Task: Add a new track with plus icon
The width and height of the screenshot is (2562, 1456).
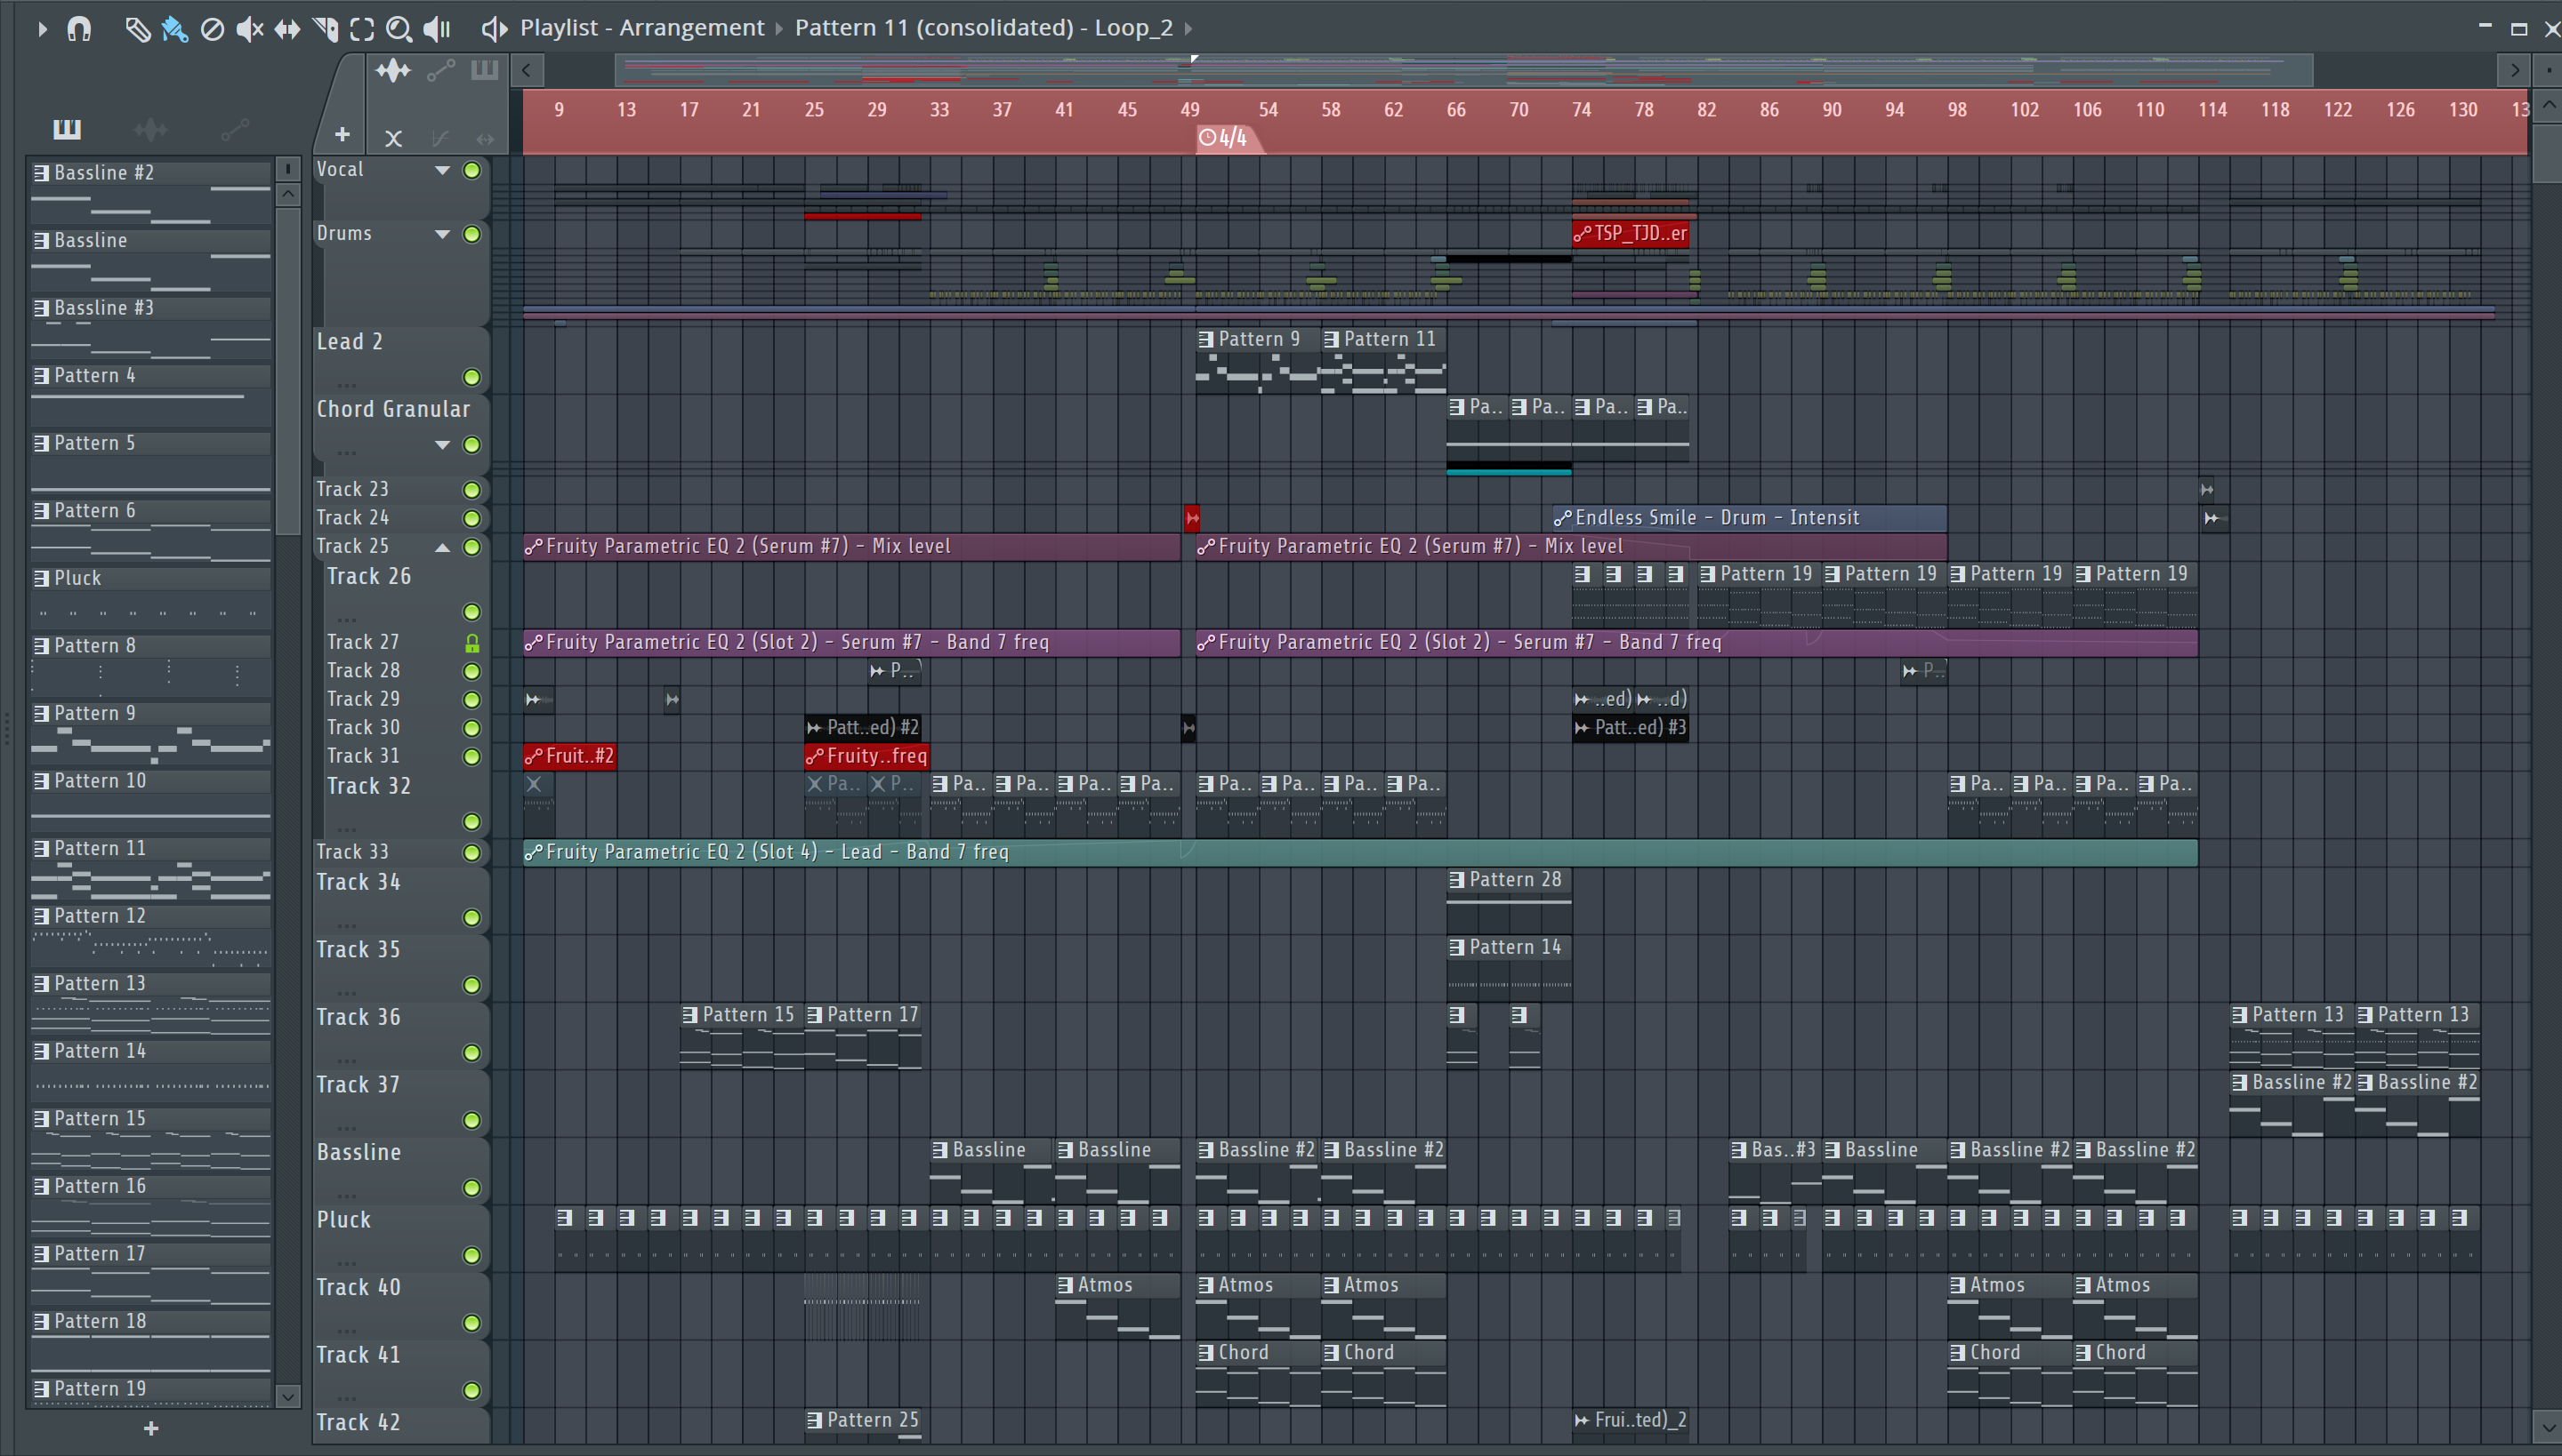Action: pos(342,134)
